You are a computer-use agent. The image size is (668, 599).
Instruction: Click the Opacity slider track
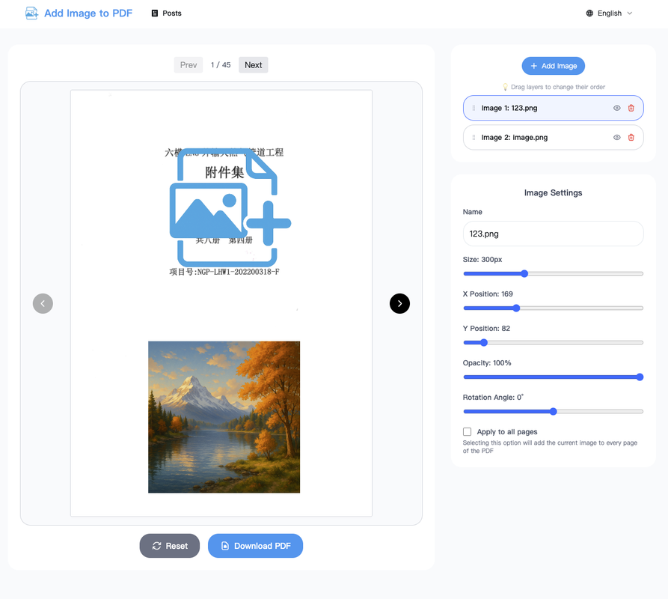click(553, 377)
